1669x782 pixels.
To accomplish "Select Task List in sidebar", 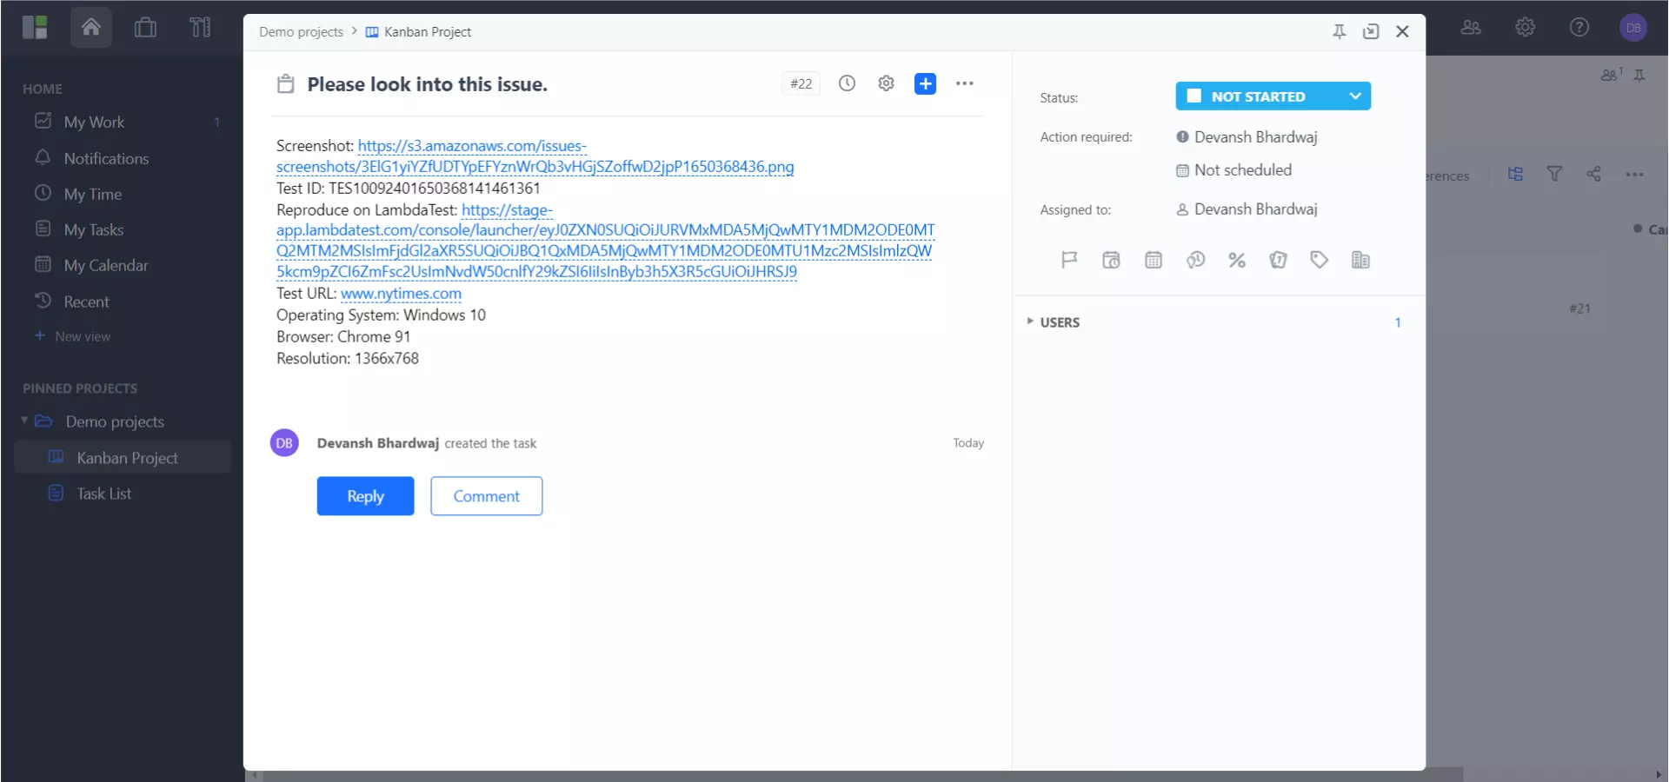I will point(103,494).
